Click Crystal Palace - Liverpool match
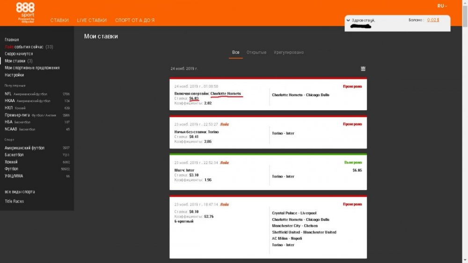 294,213
